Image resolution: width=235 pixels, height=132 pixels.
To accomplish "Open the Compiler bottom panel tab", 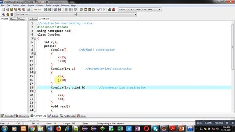I will point(7,116).
